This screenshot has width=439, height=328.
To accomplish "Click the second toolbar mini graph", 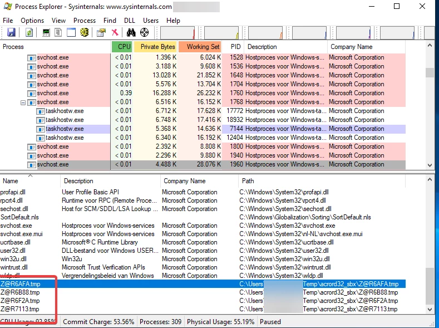I will [221, 33].
